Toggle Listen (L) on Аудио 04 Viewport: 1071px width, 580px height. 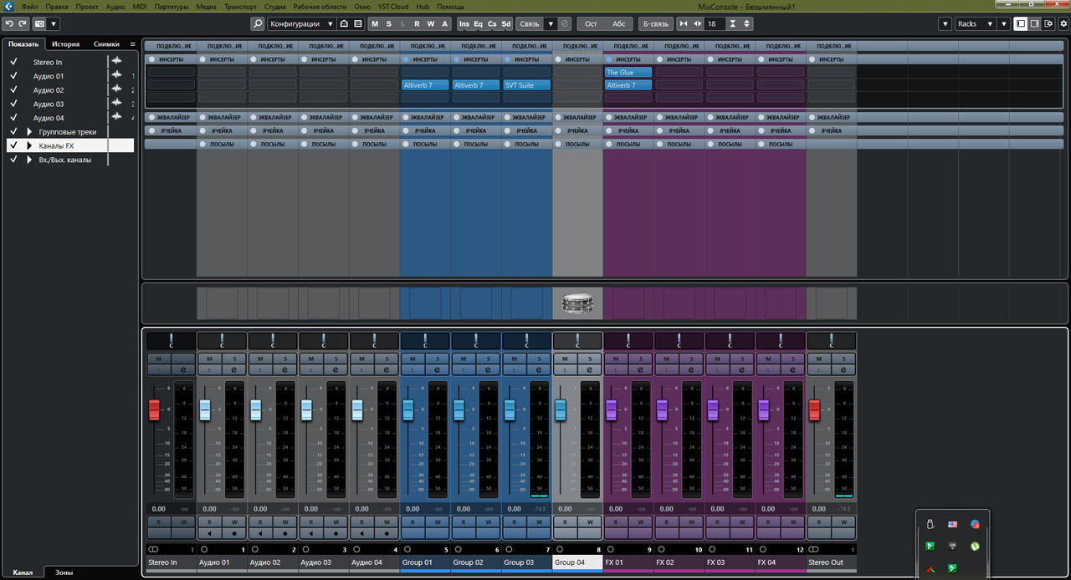point(362,369)
